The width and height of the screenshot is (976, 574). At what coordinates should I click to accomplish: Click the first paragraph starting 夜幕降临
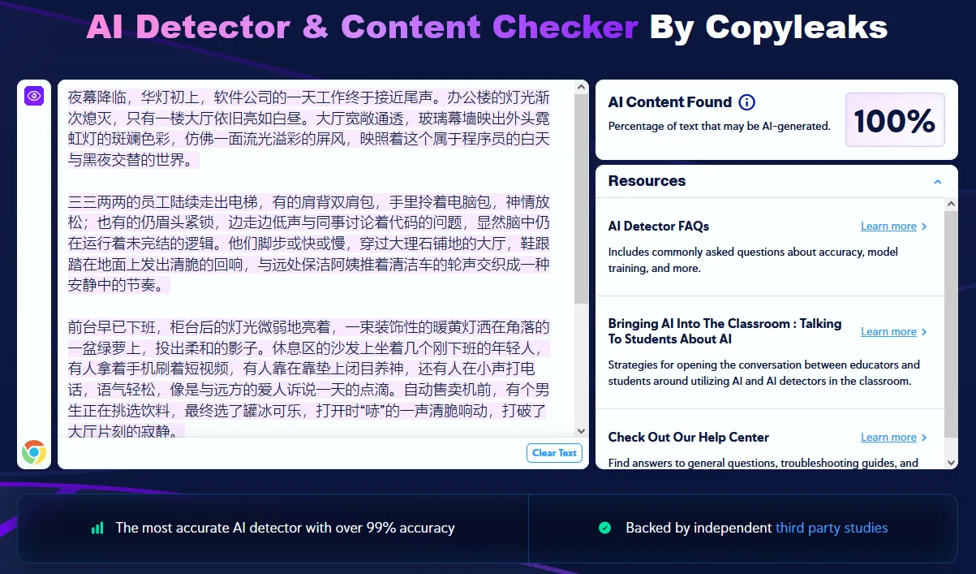coord(309,129)
